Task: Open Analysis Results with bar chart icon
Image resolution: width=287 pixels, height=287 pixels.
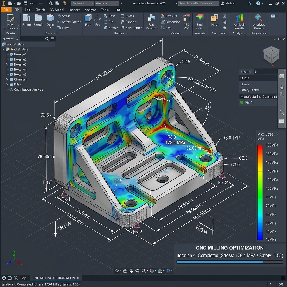Action: point(239,18)
